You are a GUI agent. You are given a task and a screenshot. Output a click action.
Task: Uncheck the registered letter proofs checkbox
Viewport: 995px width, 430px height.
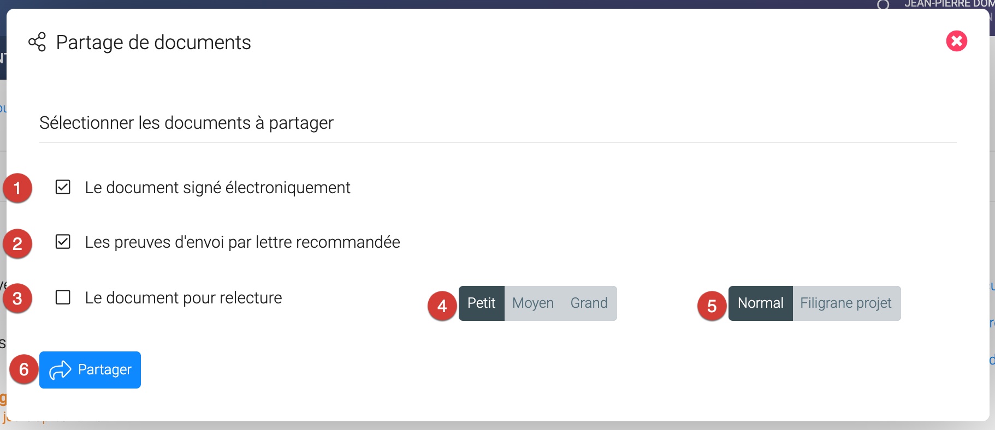[x=63, y=242]
